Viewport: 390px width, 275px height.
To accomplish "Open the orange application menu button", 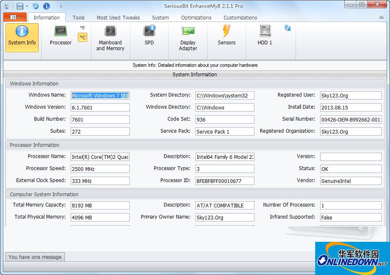I will point(15,17).
